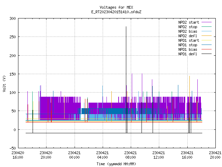Click the NPD2 defl orange legend line
The height and width of the screenshot is (167, 222).
(206, 36)
